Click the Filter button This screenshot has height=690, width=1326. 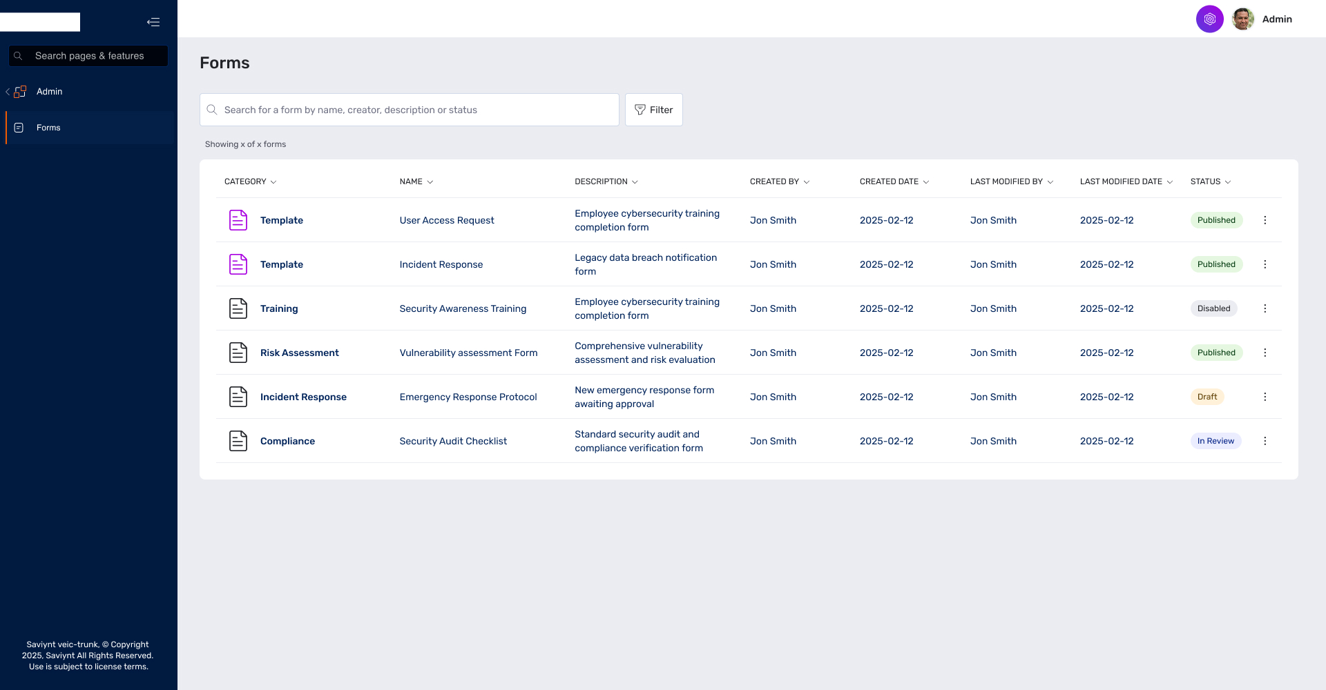653,110
